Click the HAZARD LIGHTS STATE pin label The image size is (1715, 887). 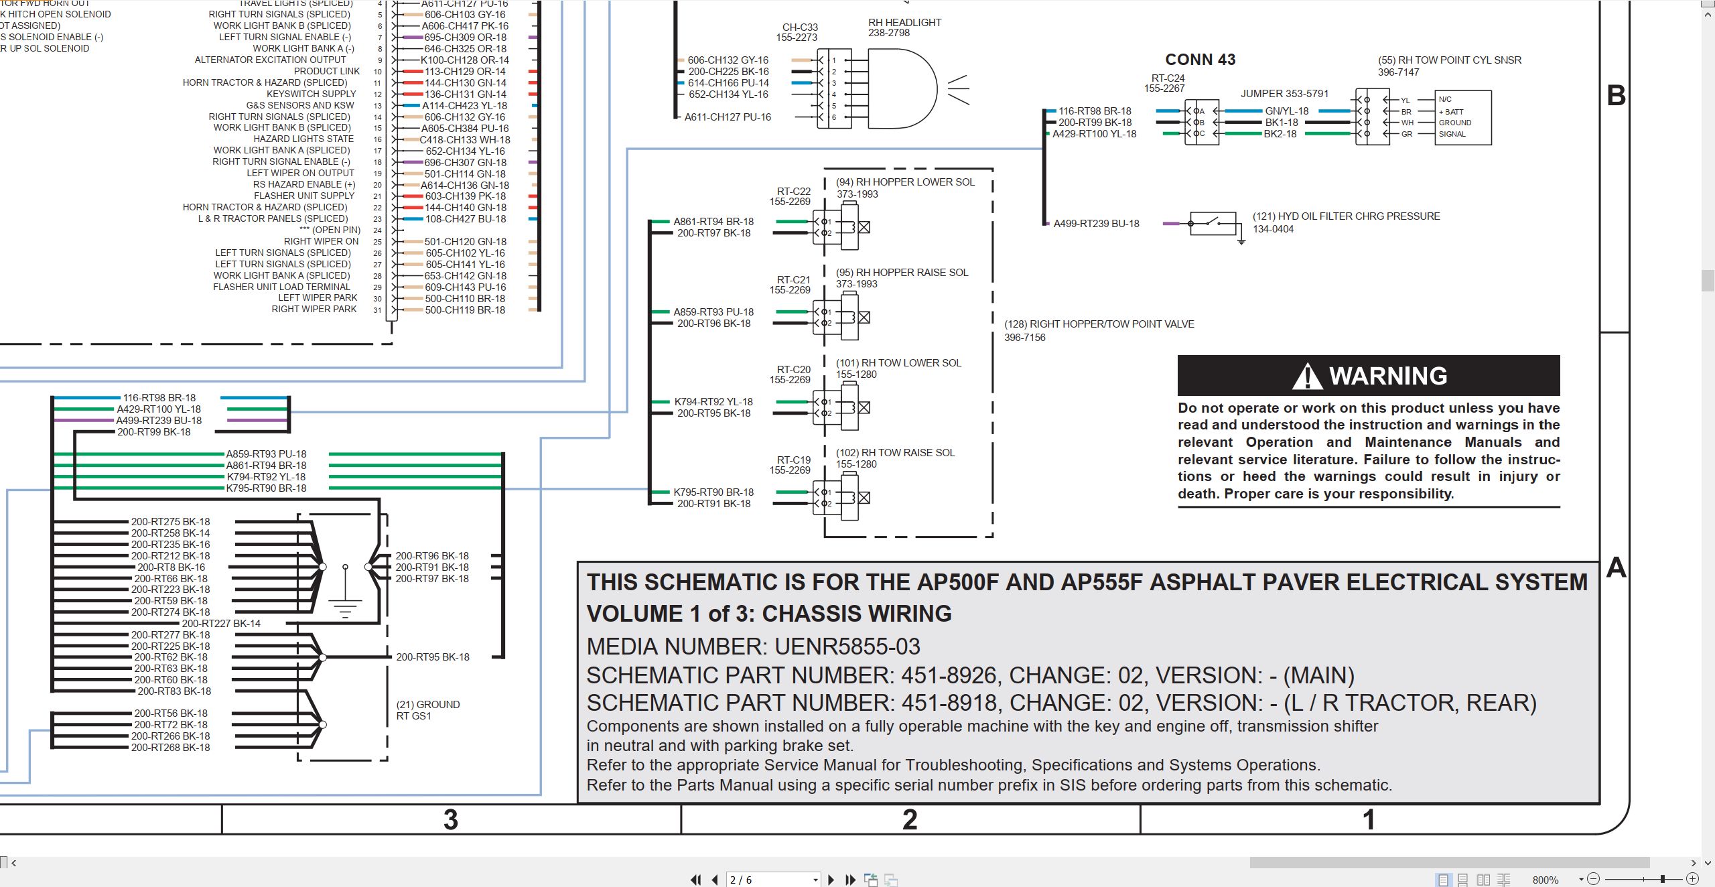(x=303, y=139)
